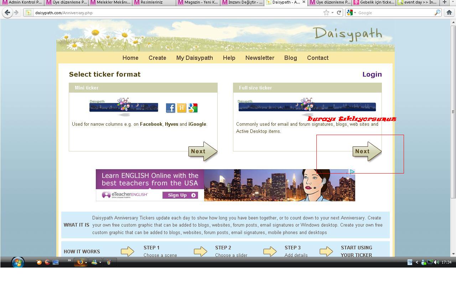456x285 pixels.
Task: Reload the page with the refresh icon
Action: coord(339,12)
